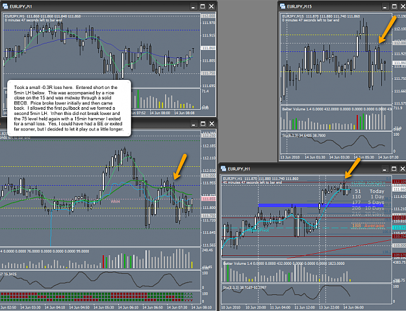Viewport: 406px width, 311px height.
Task: Click the EURJPY,H1 title bar text
Action: coord(239,169)
